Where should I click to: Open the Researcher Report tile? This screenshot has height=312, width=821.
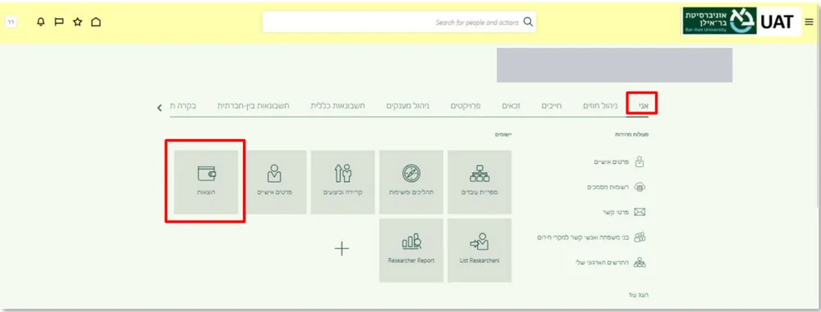(x=411, y=251)
